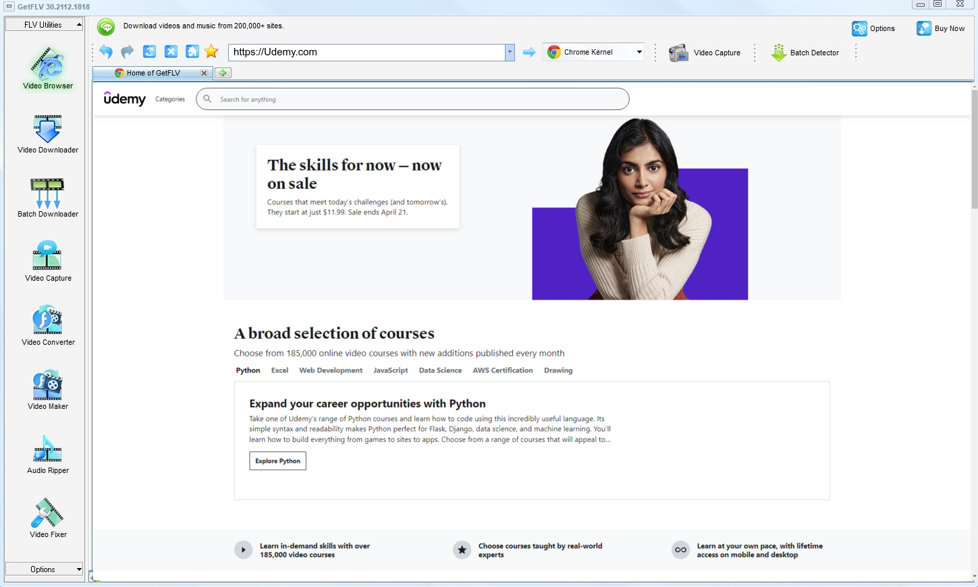Click 'Download videos and music from 200,000+ sites.' text
Viewport: 978px width, 587px height.
pos(203,26)
